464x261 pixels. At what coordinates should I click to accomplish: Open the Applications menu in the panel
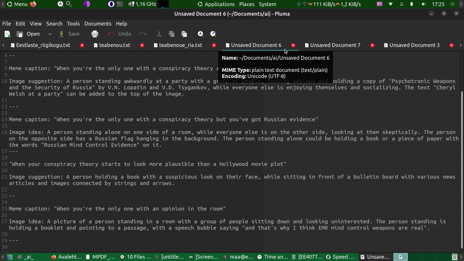(216, 4)
